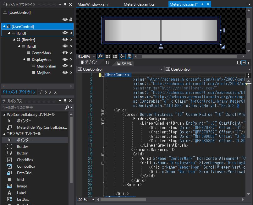The image size is (253, 205).
Task: Switch to horizontal split view
Action: click(244, 63)
